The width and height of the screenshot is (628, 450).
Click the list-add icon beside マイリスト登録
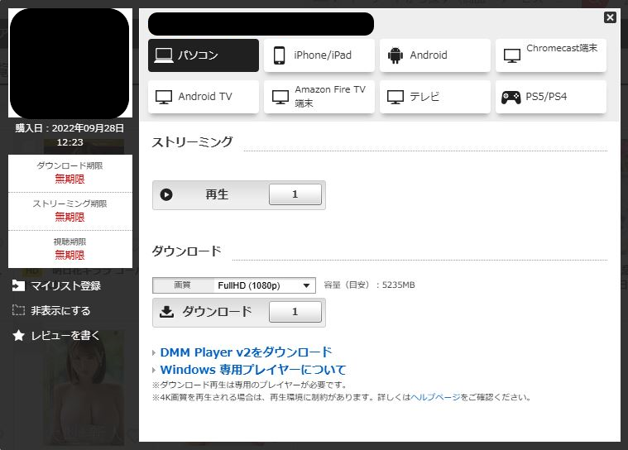click(x=18, y=285)
